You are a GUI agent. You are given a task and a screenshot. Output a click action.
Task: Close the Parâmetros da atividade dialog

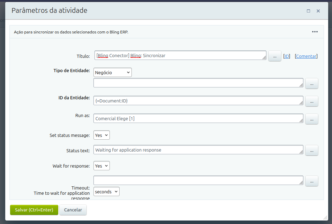coord(318,11)
